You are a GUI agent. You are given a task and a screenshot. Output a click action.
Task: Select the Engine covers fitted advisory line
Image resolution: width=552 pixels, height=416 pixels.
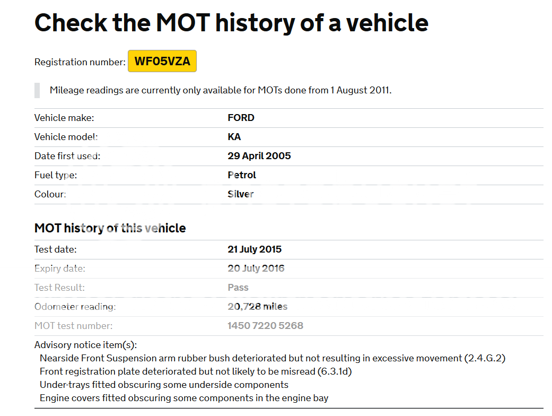pos(184,398)
